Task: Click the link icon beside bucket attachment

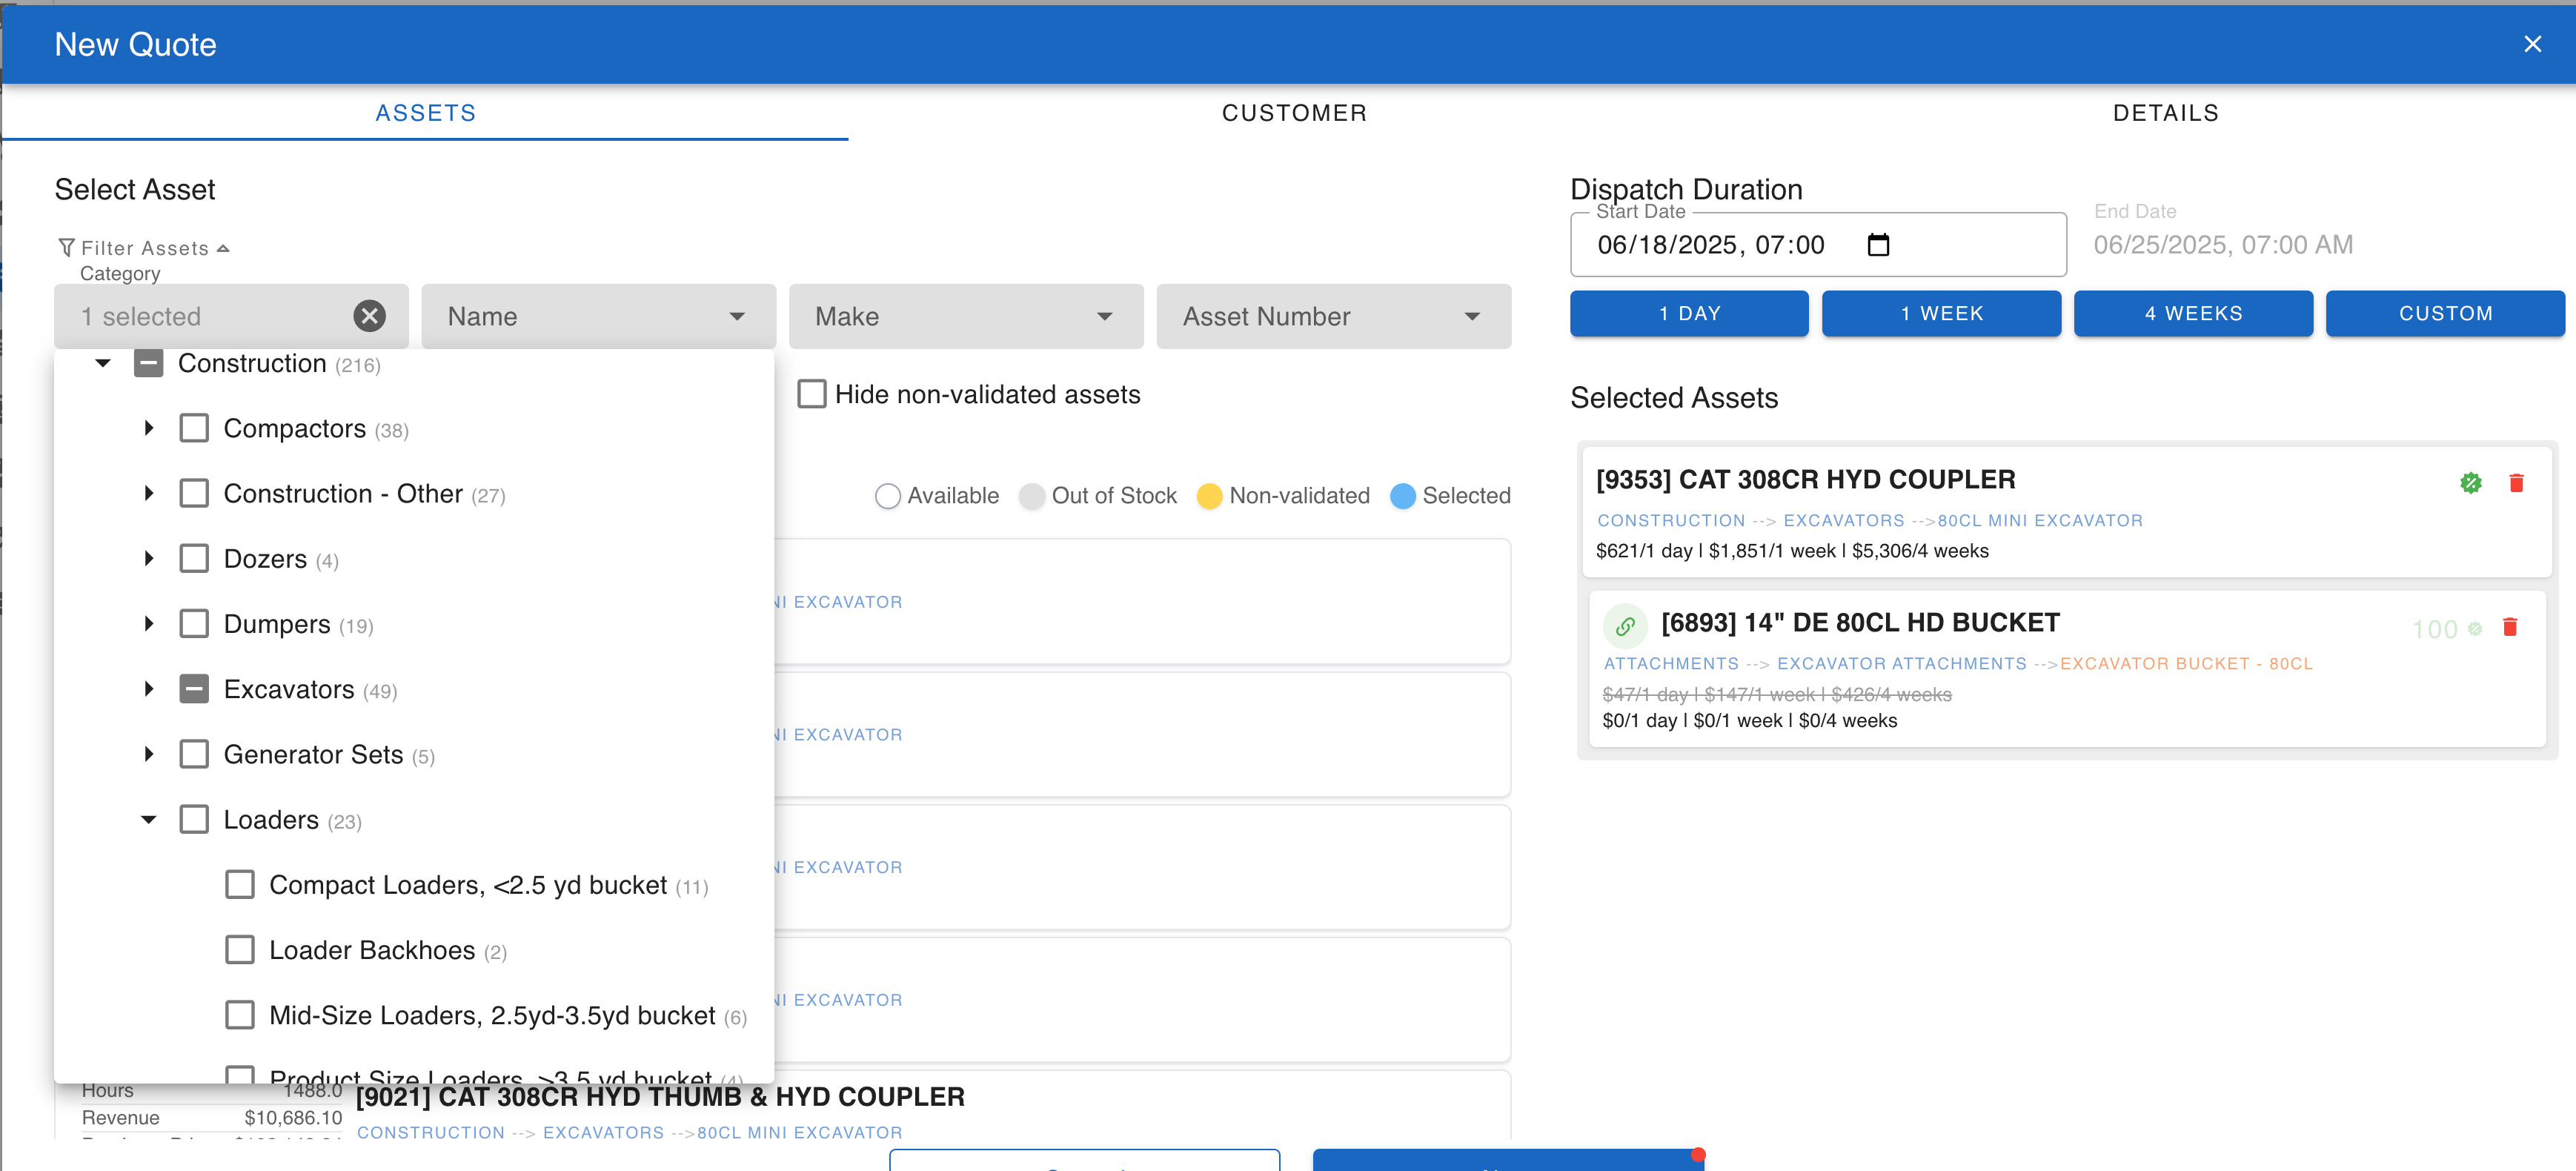Action: pos(1625,626)
